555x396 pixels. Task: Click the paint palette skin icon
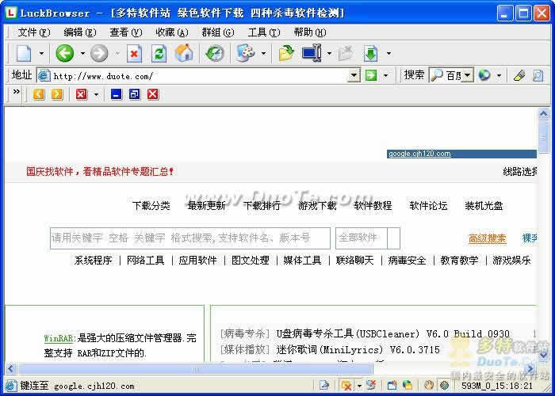(x=246, y=53)
